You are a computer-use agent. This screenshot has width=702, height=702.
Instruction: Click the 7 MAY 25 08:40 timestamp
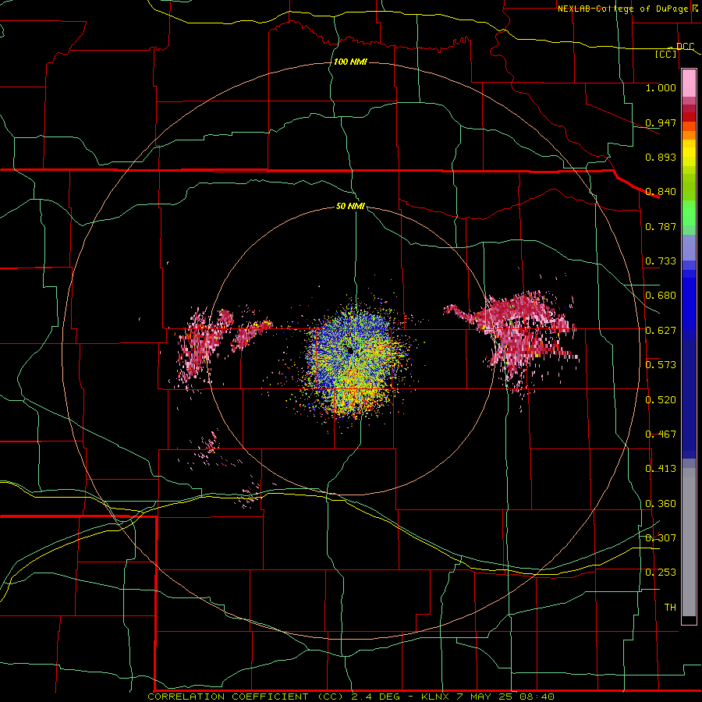505,697
